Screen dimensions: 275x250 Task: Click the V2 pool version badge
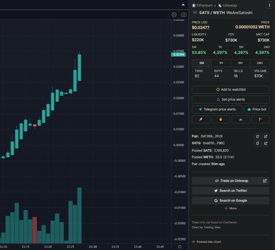point(195,13)
